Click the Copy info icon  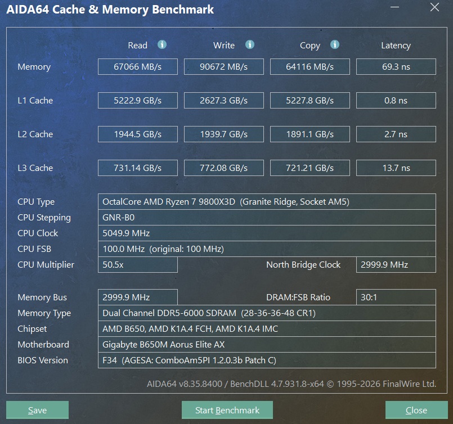pyautogui.click(x=335, y=45)
